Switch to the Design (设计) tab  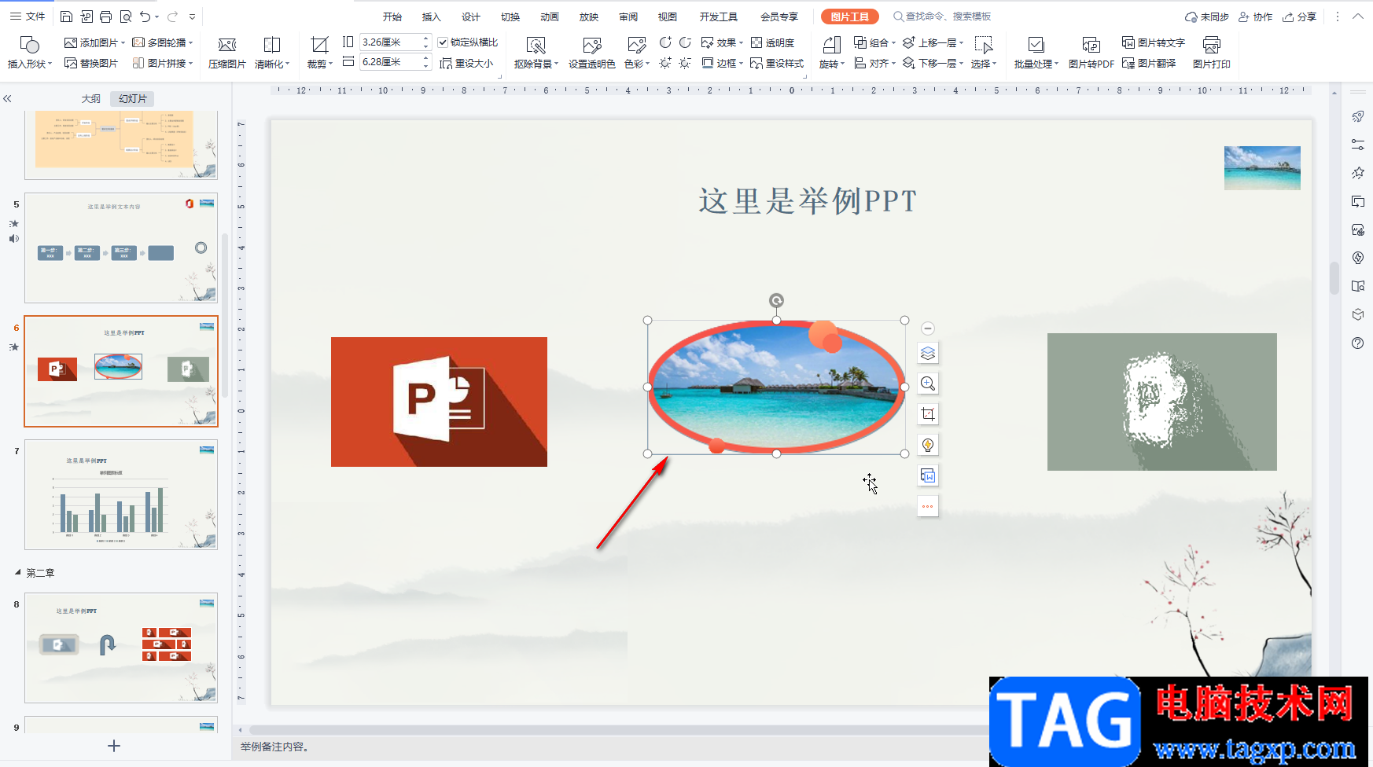(x=471, y=17)
